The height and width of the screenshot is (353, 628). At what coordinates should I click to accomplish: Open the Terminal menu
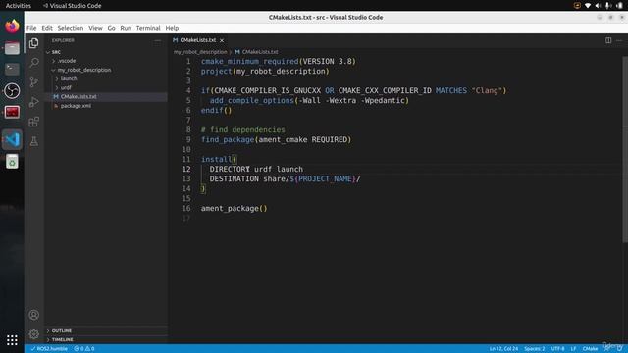(148, 28)
